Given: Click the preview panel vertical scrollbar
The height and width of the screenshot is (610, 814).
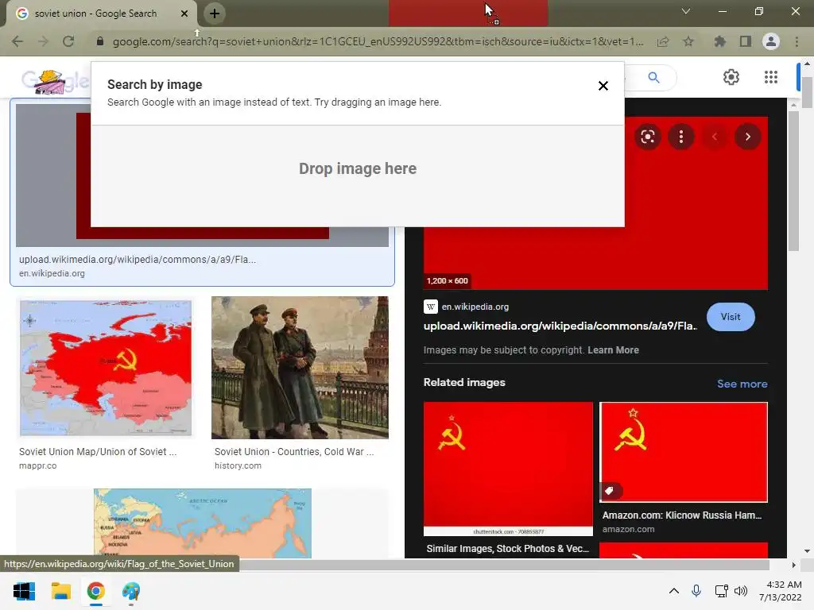Looking at the screenshot, I should (x=793, y=182).
